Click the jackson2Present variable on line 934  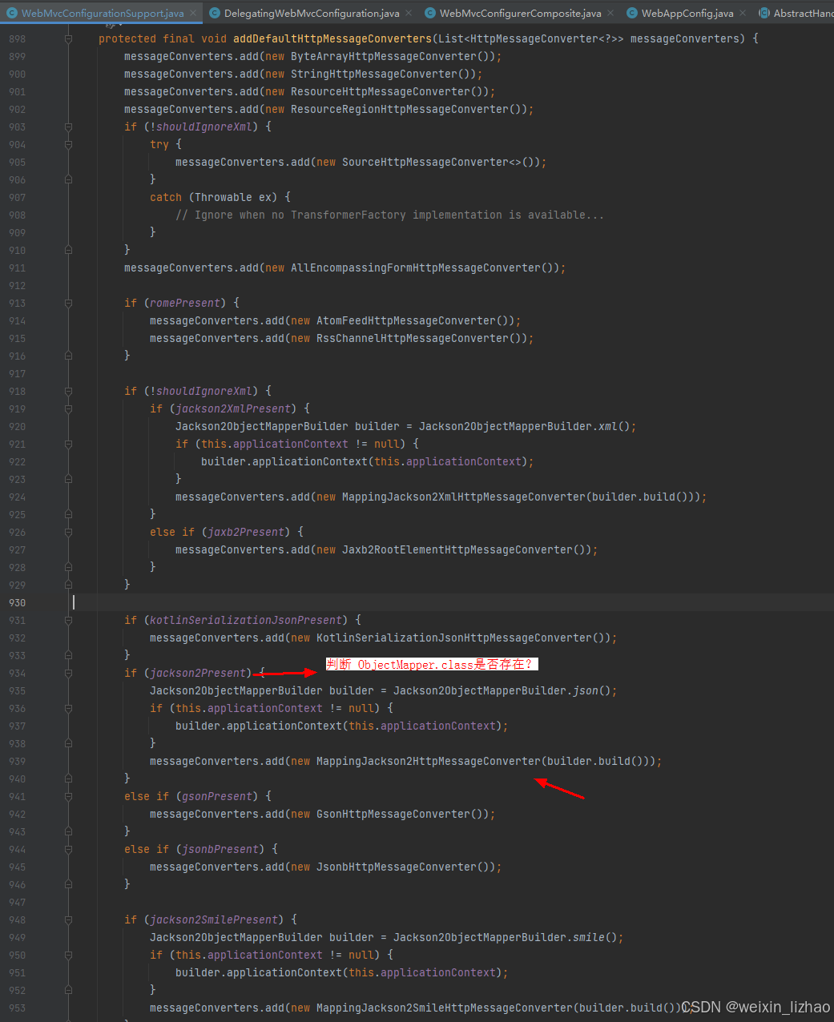click(x=198, y=673)
